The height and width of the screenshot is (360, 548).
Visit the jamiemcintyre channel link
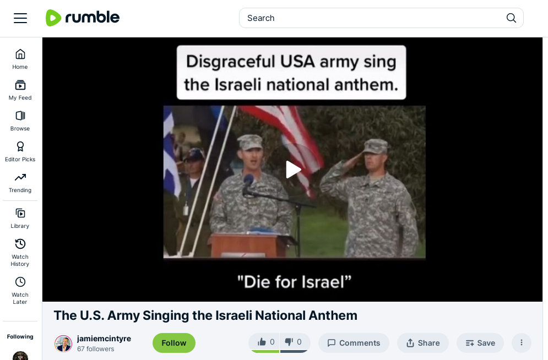tap(104, 339)
